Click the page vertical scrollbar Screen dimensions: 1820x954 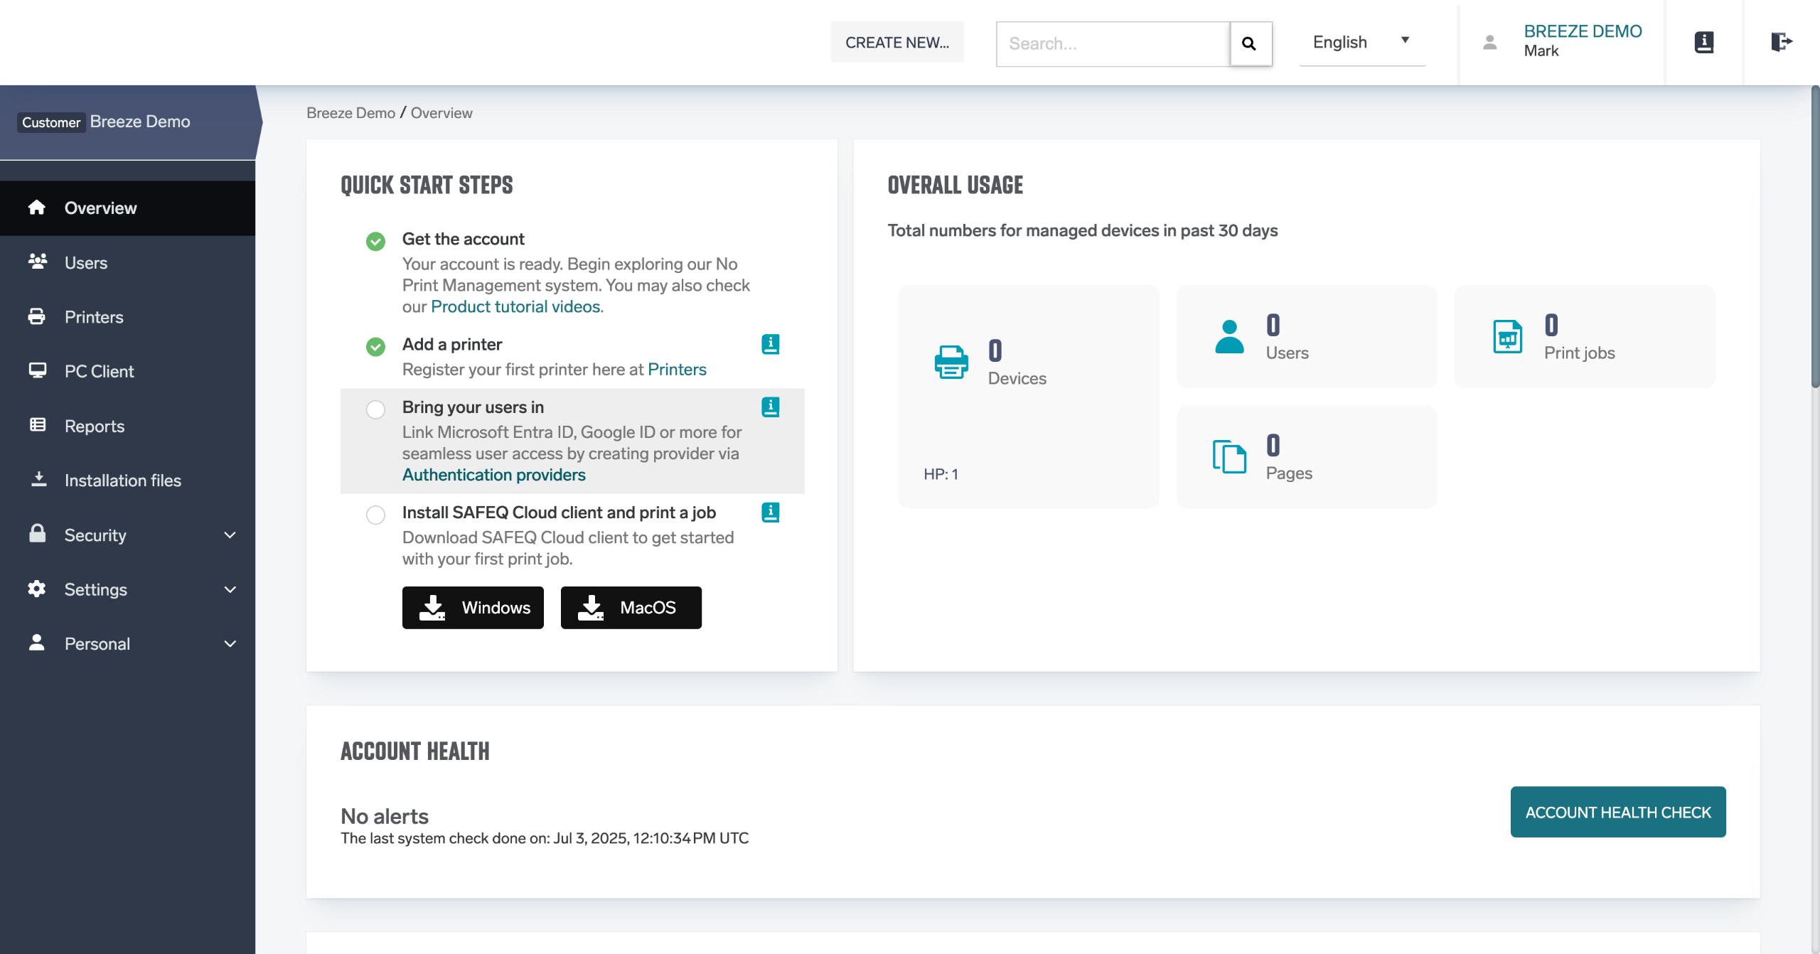point(1814,238)
